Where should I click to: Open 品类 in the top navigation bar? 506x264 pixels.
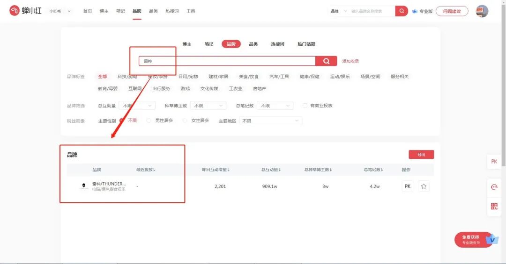[x=153, y=11]
